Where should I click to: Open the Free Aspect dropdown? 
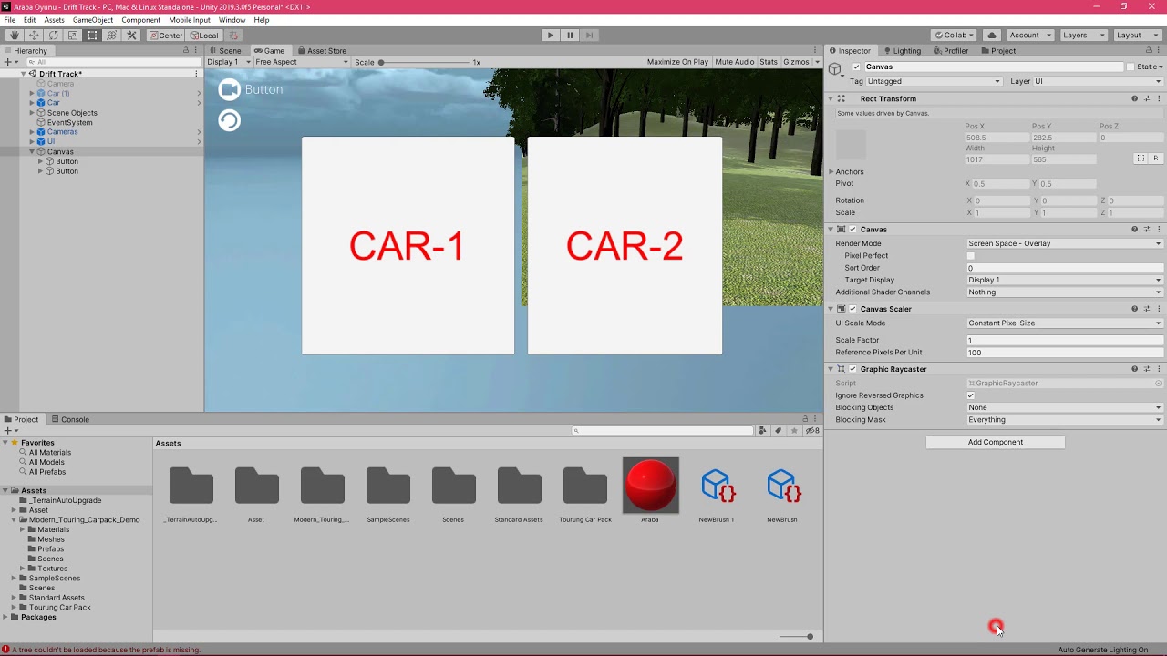pyautogui.click(x=302, y=62)
